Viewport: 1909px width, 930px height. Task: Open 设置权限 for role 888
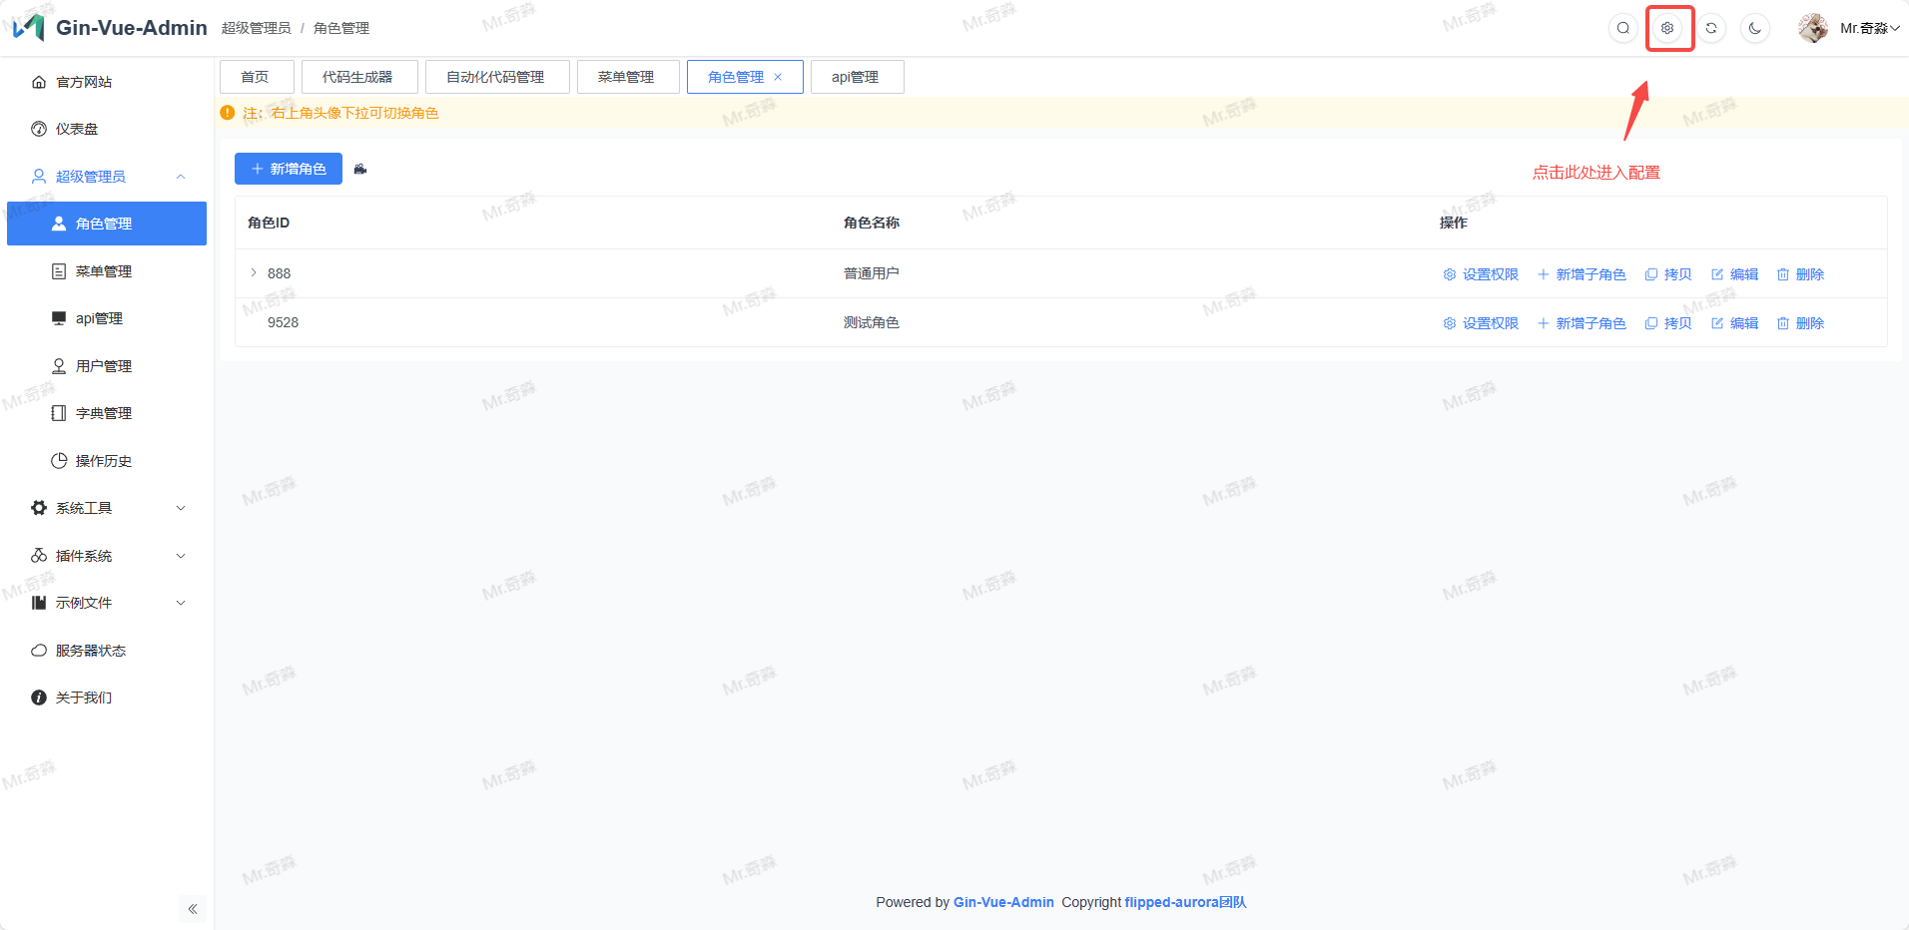(x=1481, y=274)
